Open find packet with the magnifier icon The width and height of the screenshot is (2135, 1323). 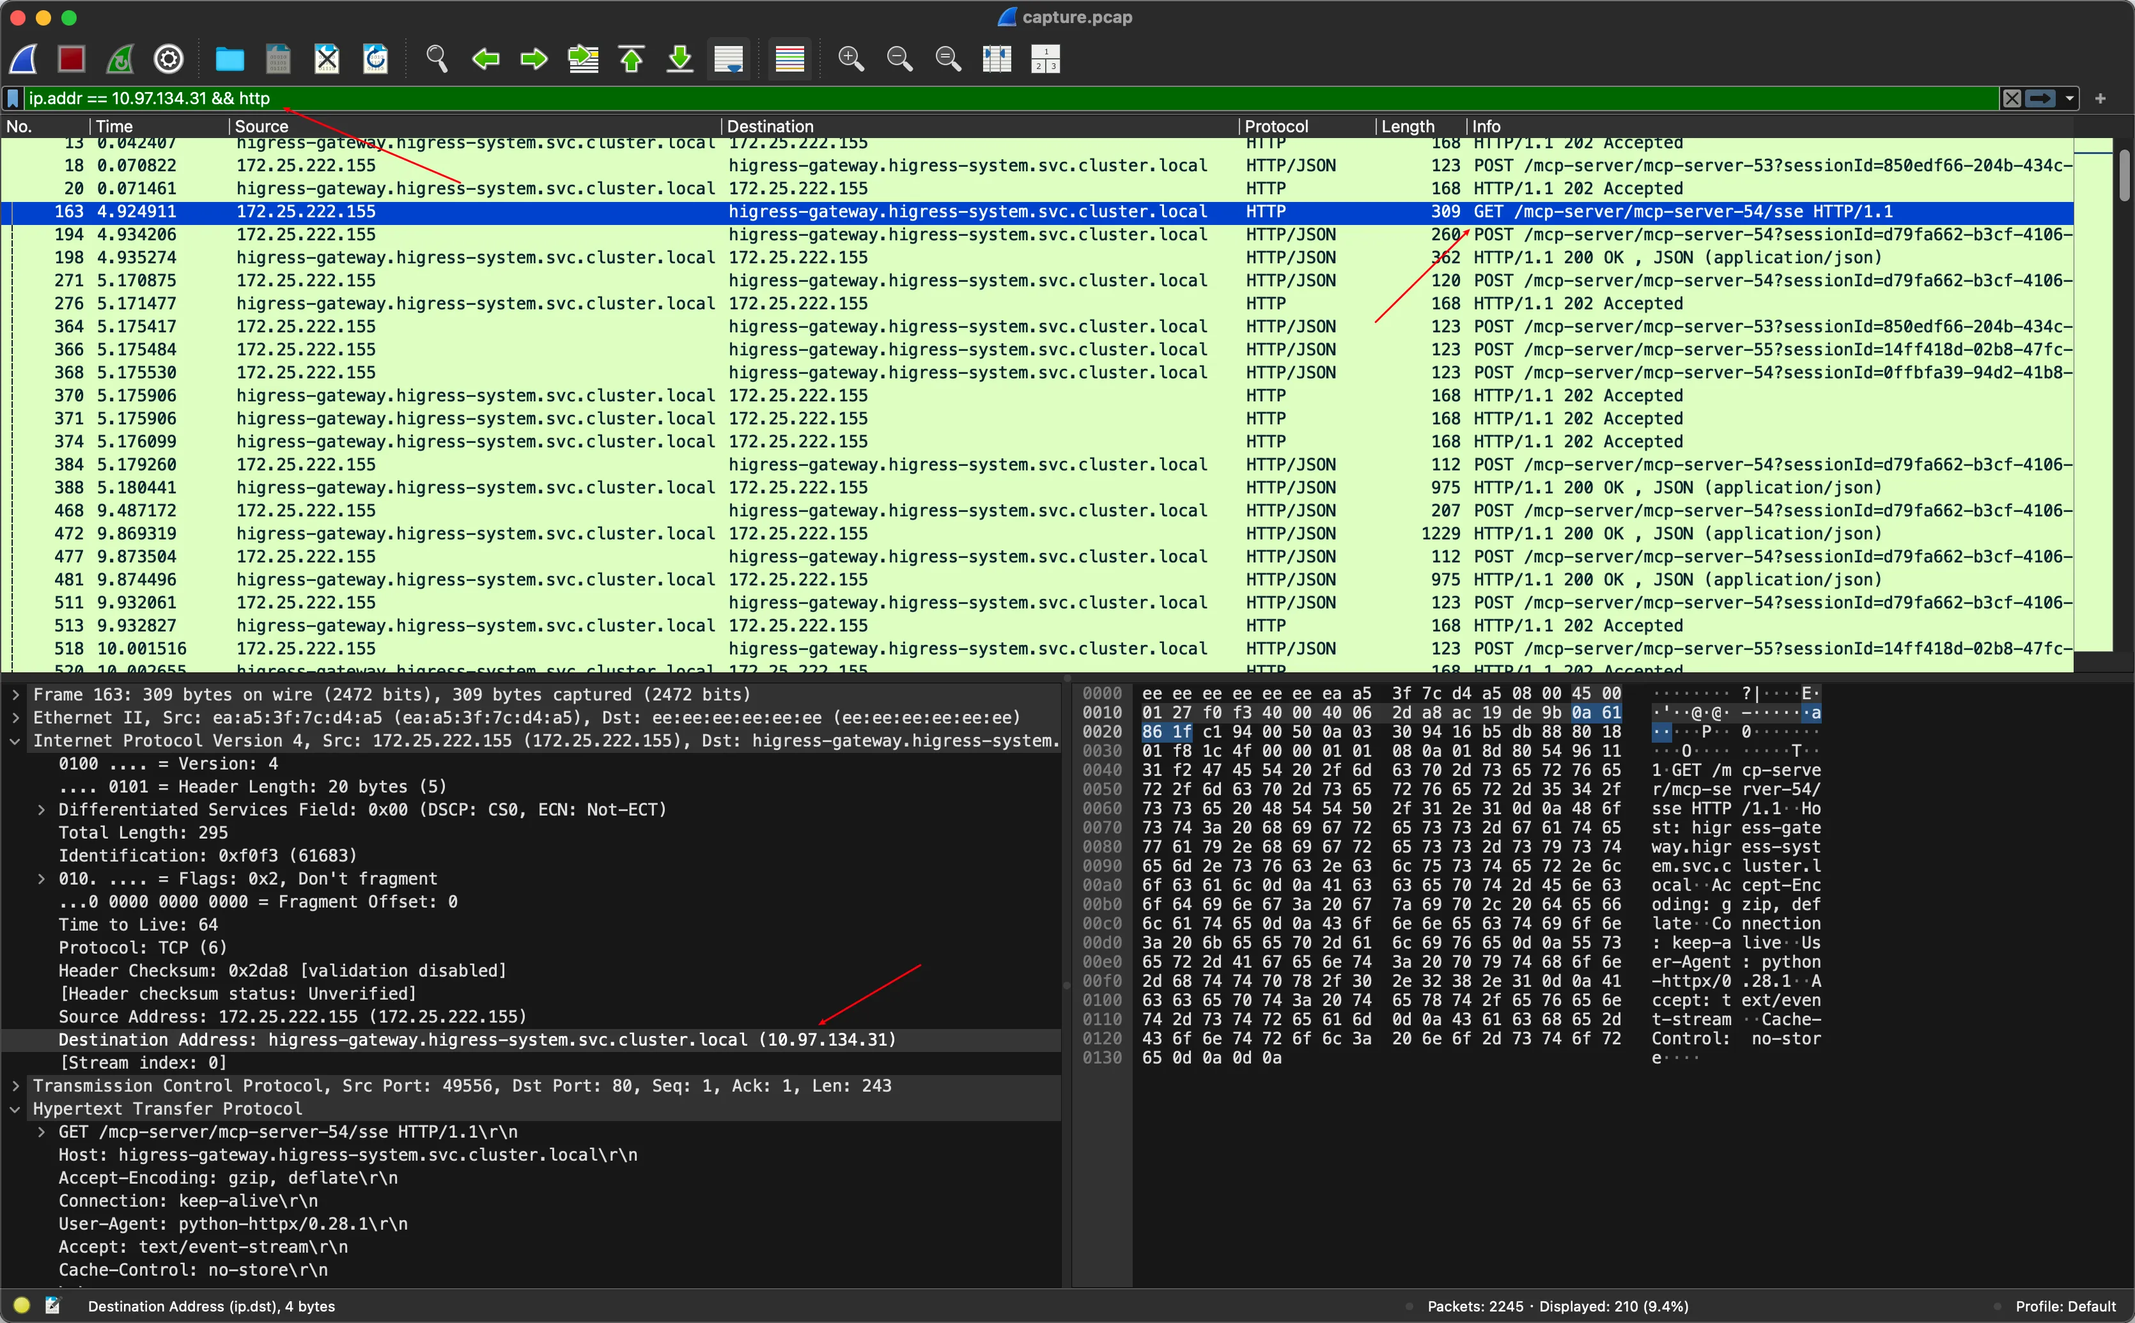(437, 59)
